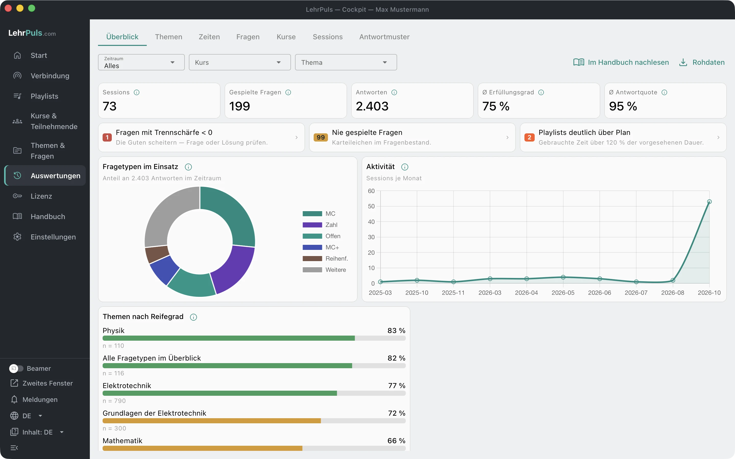The image size is (735, 459).
Task: Toggle Reihenf. series in chart legend
Action: tap(325, 259)
